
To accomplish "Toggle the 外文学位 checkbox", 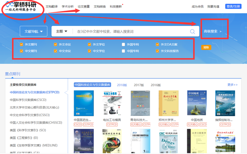I will point(89,44).
